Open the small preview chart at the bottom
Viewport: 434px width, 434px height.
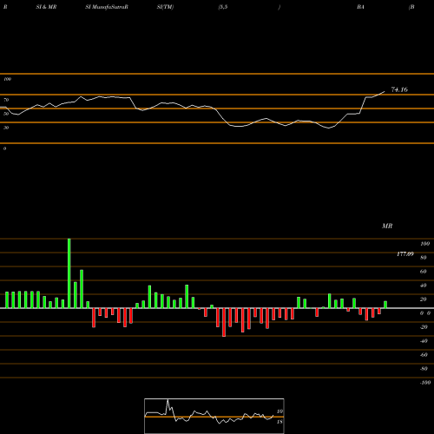click(x=214, y=416)
